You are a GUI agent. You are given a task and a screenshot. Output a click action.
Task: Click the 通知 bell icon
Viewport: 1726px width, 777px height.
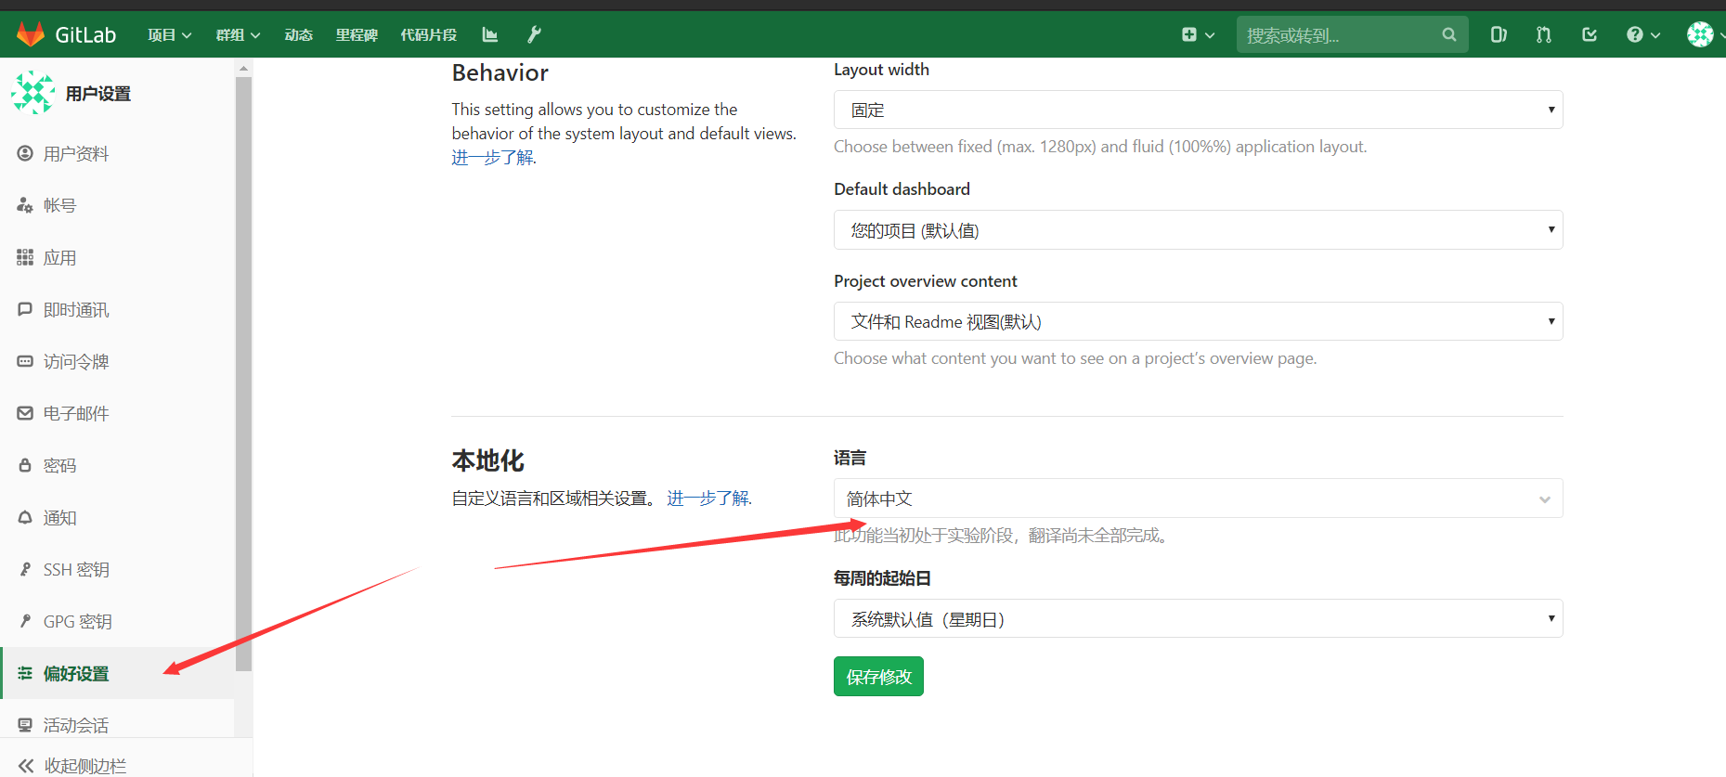pos(25,517)
